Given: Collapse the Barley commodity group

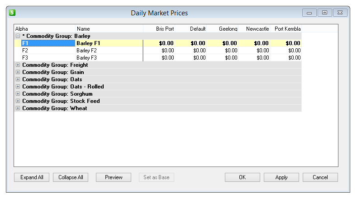Looking at the screenshot, I should coord(18,36).
